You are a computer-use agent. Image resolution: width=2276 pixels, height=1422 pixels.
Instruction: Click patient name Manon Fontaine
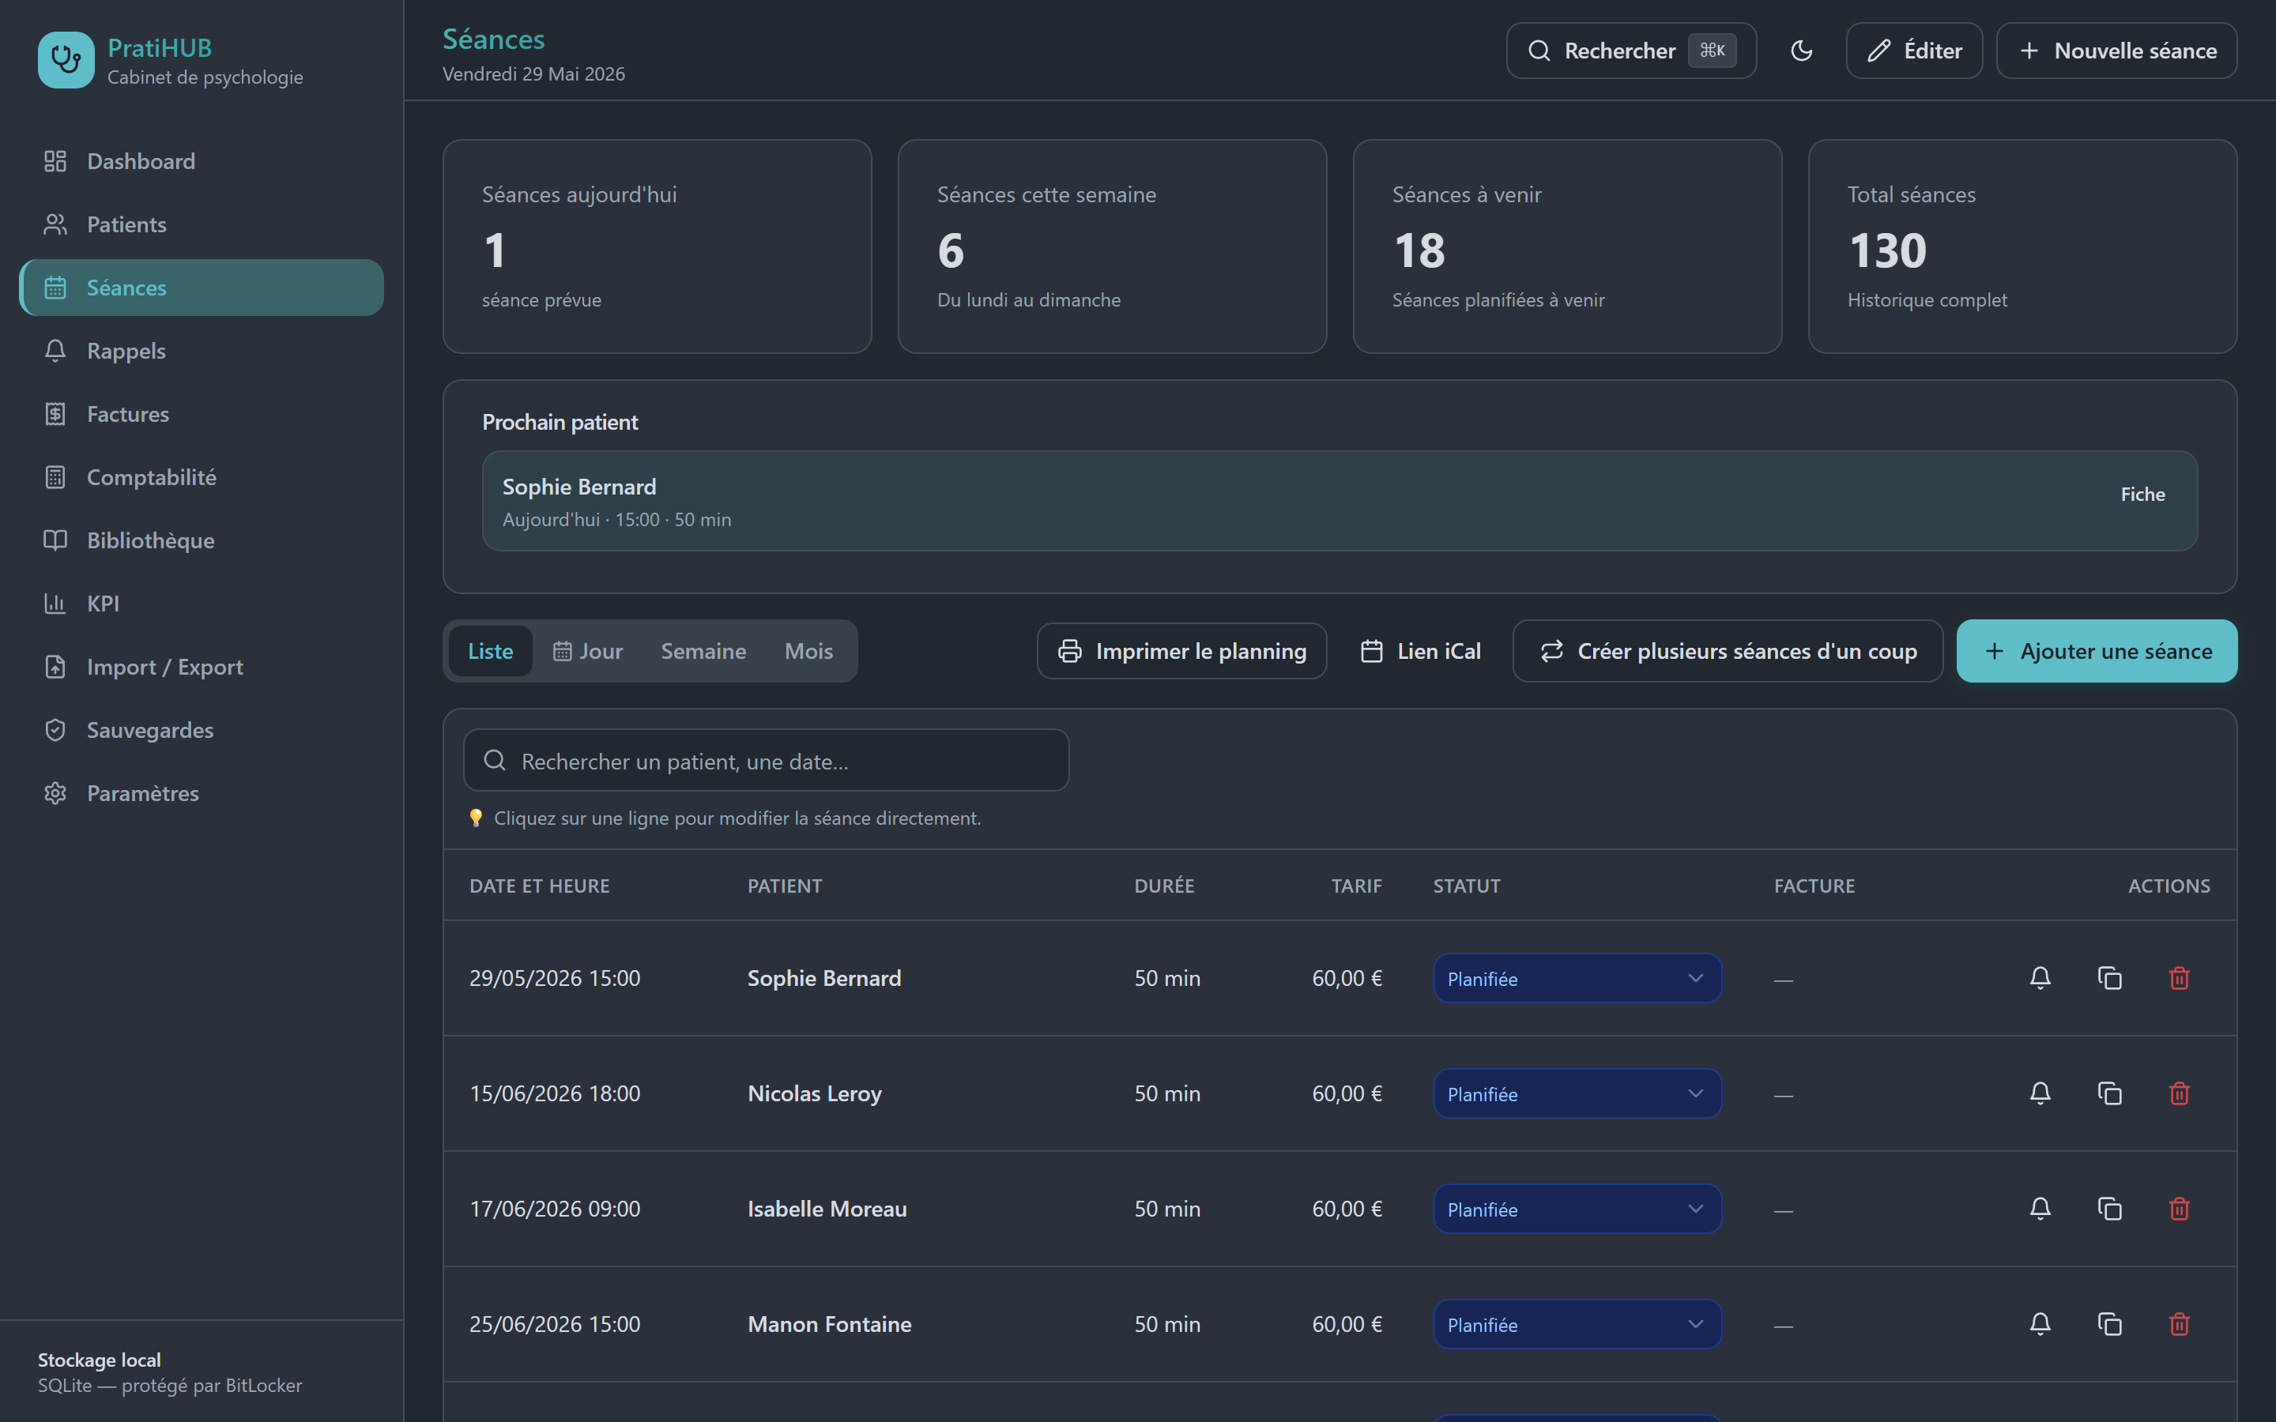pos(830,1324)
